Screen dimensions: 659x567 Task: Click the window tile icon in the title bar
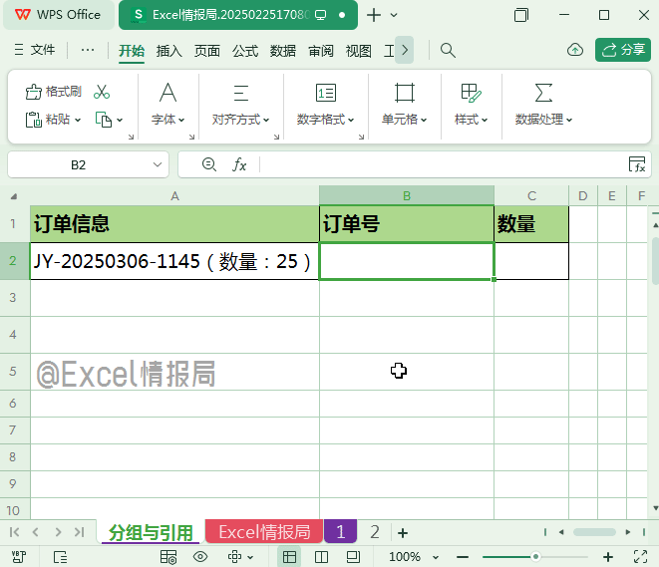521,15
